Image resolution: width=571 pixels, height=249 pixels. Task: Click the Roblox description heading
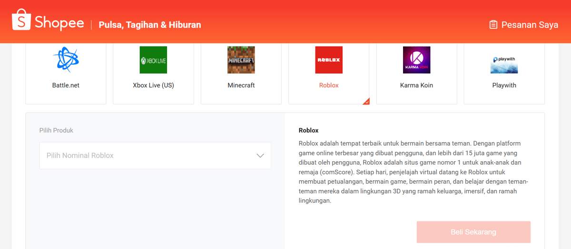coord(309,130)
